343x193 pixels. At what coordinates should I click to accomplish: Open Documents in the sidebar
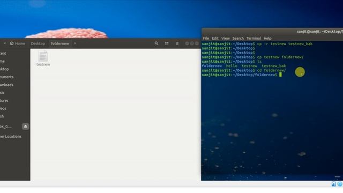pyautogui.click(x=6, y=77)
